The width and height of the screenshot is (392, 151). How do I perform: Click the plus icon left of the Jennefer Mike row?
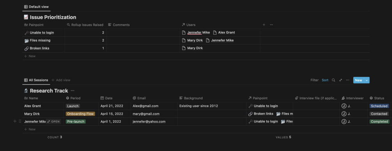coord(15,121)
